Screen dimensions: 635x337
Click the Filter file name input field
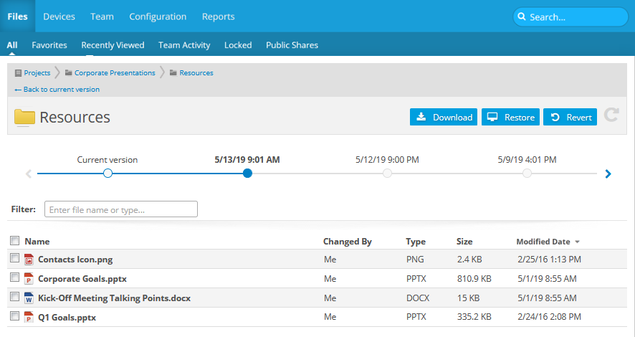[121, 209]
